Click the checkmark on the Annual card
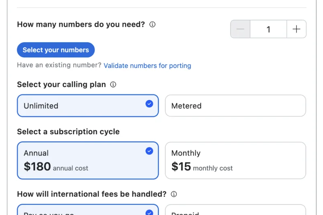The height and width of the screenshot is (215, 323). tap(149, 151)
